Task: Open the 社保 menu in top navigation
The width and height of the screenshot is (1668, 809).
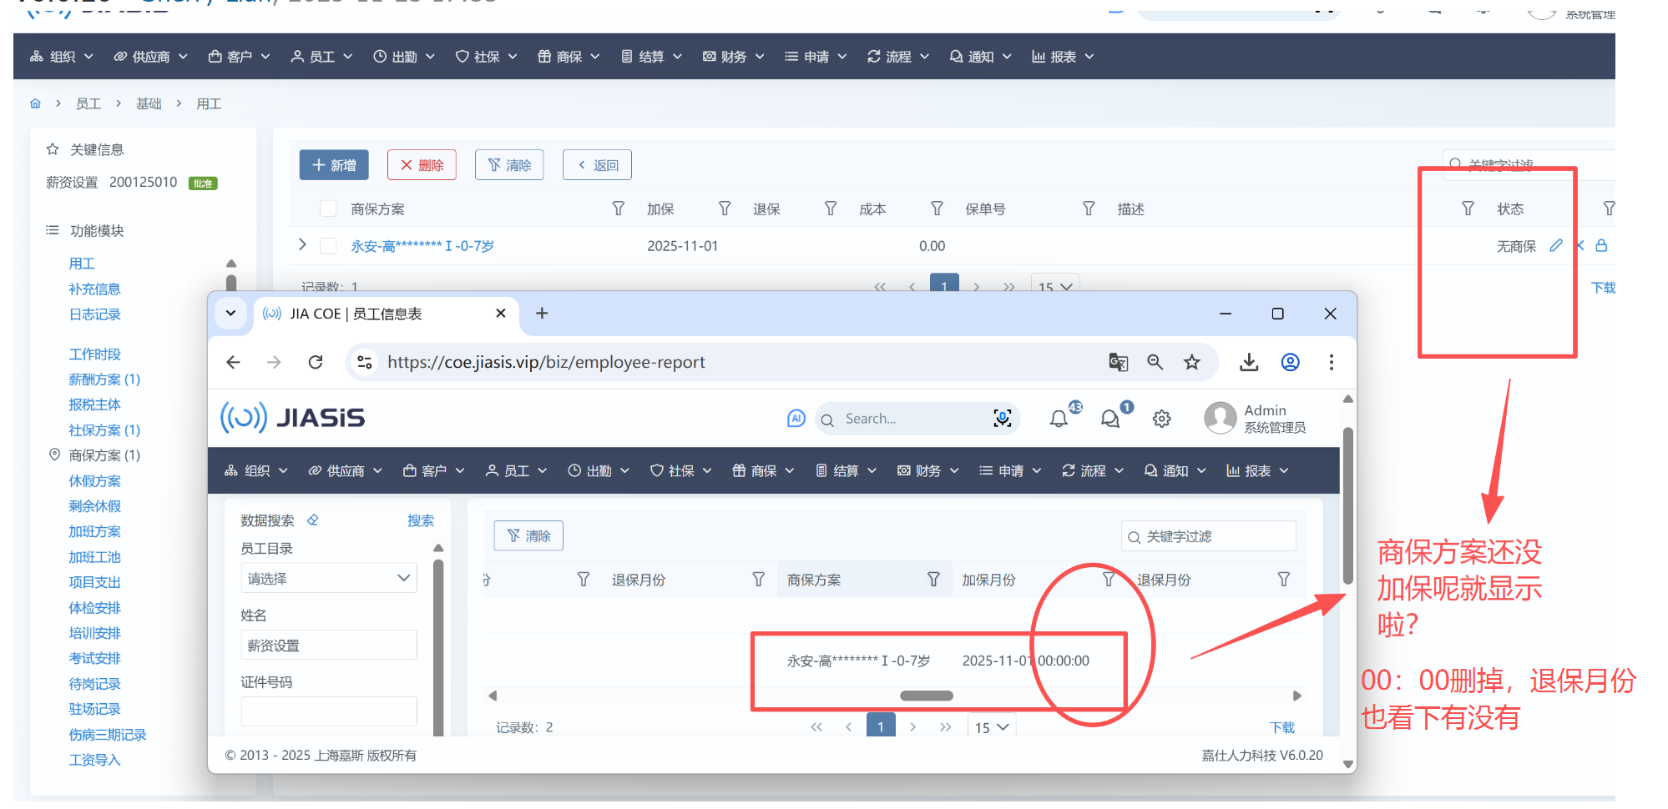Action: 486,57
